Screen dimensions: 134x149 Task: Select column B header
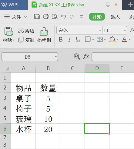point(48,68)
